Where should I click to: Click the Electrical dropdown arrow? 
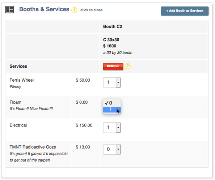click(x=118, y=128)
